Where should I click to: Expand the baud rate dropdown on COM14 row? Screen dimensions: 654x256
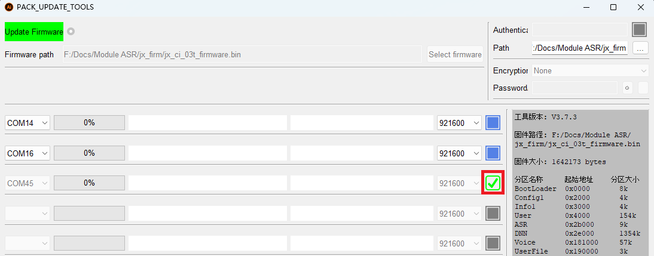(x=459, y=123)
